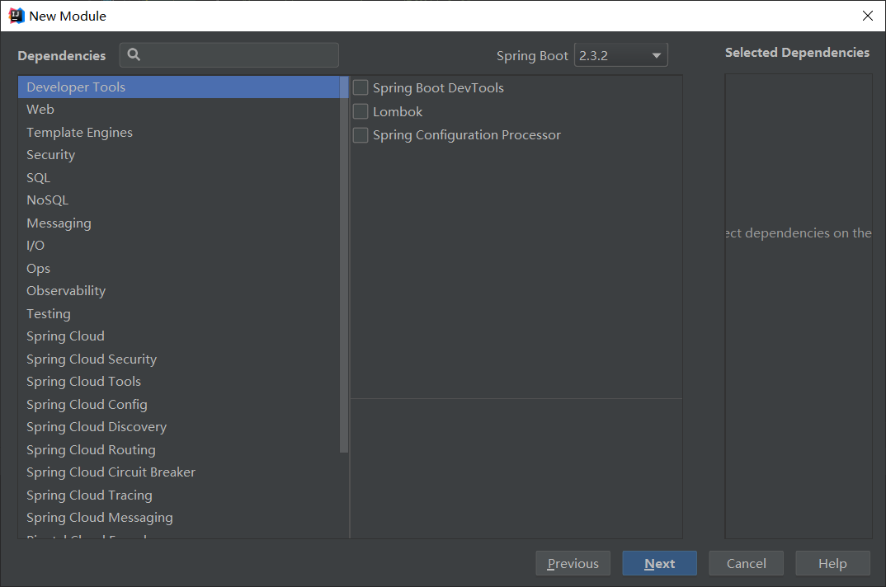Select the Developer Tools category
The height and width of the screenshot is (587, 886).
click(x=179, y=87)
